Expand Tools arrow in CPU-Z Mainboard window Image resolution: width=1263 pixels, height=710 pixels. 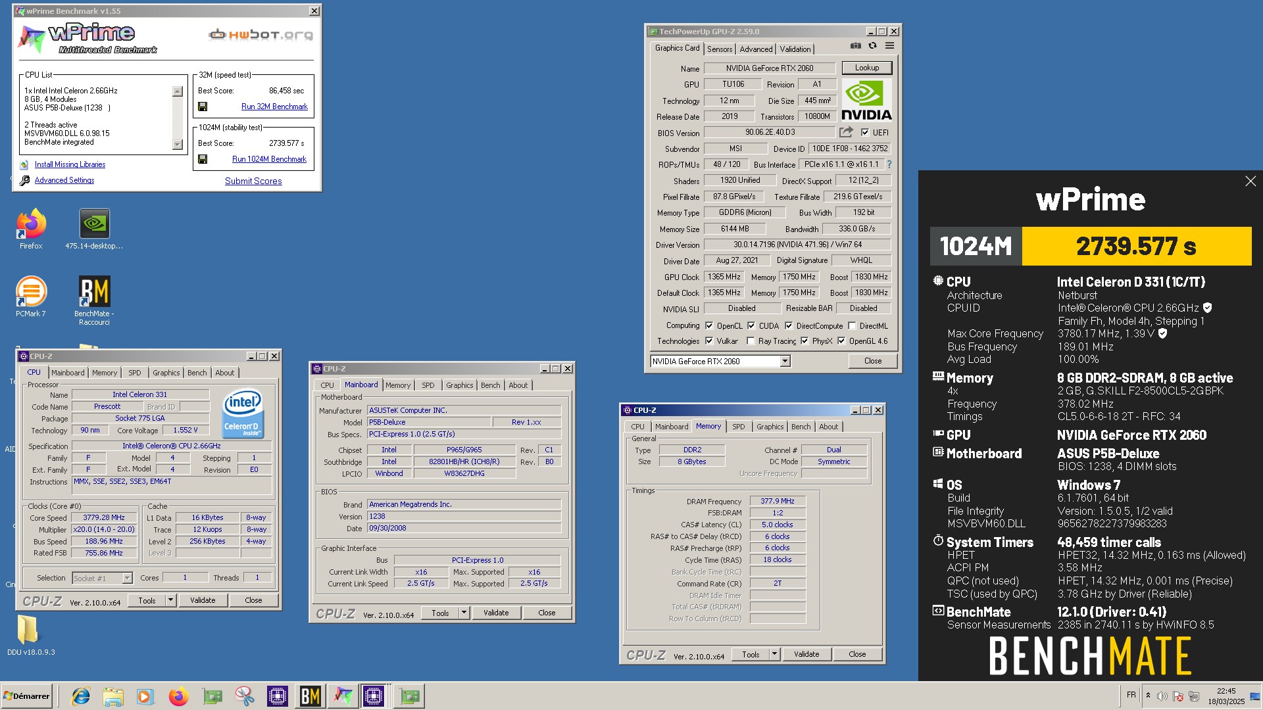click(464, 612)
